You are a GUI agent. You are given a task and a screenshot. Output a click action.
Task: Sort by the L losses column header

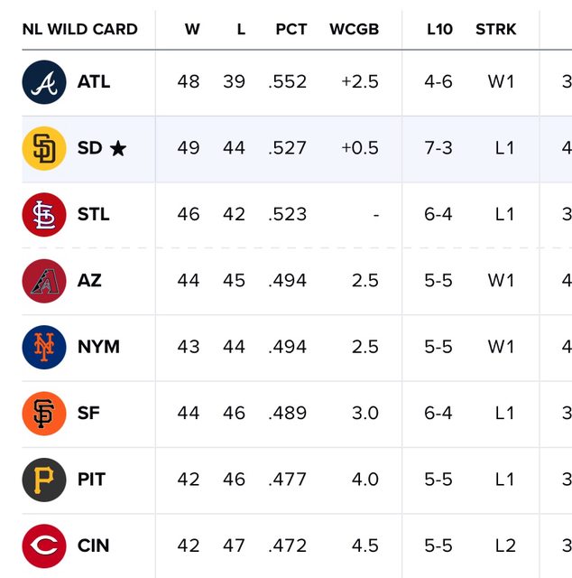(241, 29)
